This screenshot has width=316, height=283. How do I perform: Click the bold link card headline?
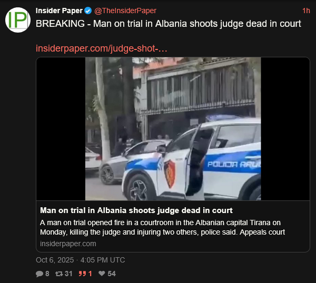pos(136,210)
